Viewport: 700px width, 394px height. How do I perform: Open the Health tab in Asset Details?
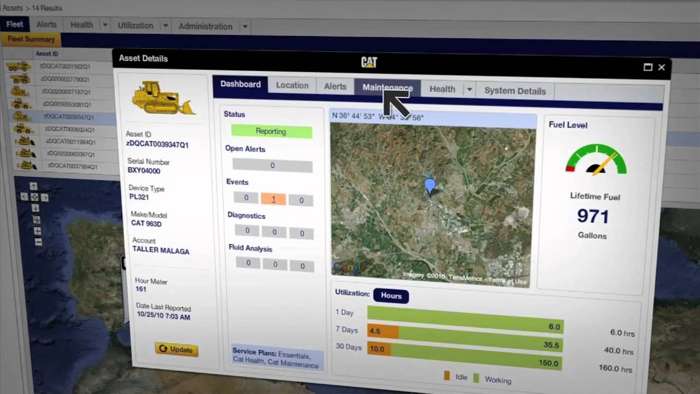point(442,89)
